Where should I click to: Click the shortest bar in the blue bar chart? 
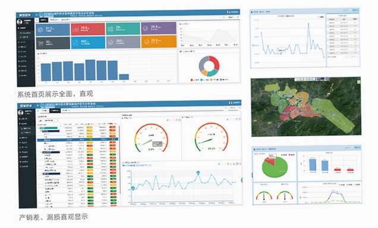tap(124, 77)
